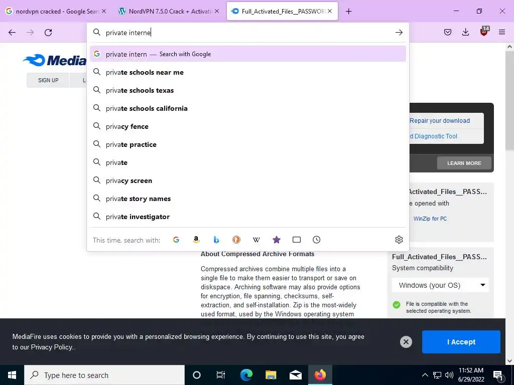Open the notification center icon
This screenshot has height=385, width=514.
point(498,375)
